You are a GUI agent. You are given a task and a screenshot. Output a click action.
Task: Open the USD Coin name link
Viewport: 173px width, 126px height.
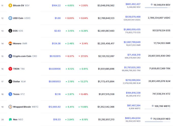coord(18,18)
